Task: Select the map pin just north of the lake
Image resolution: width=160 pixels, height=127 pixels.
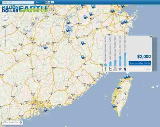Action: (x=68, y=22)
